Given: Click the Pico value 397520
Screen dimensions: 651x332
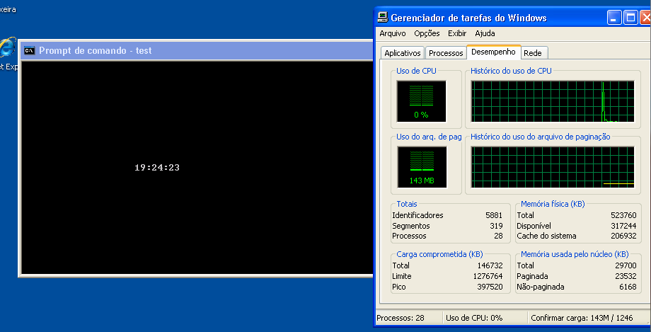Looking at the screenshot, I should pyautogui.click(x=490, y=287).
